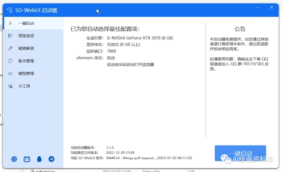Screen dimensions: 283x172
Task: Click the launcher version value 1.1.5
Action: pos(110,148)
